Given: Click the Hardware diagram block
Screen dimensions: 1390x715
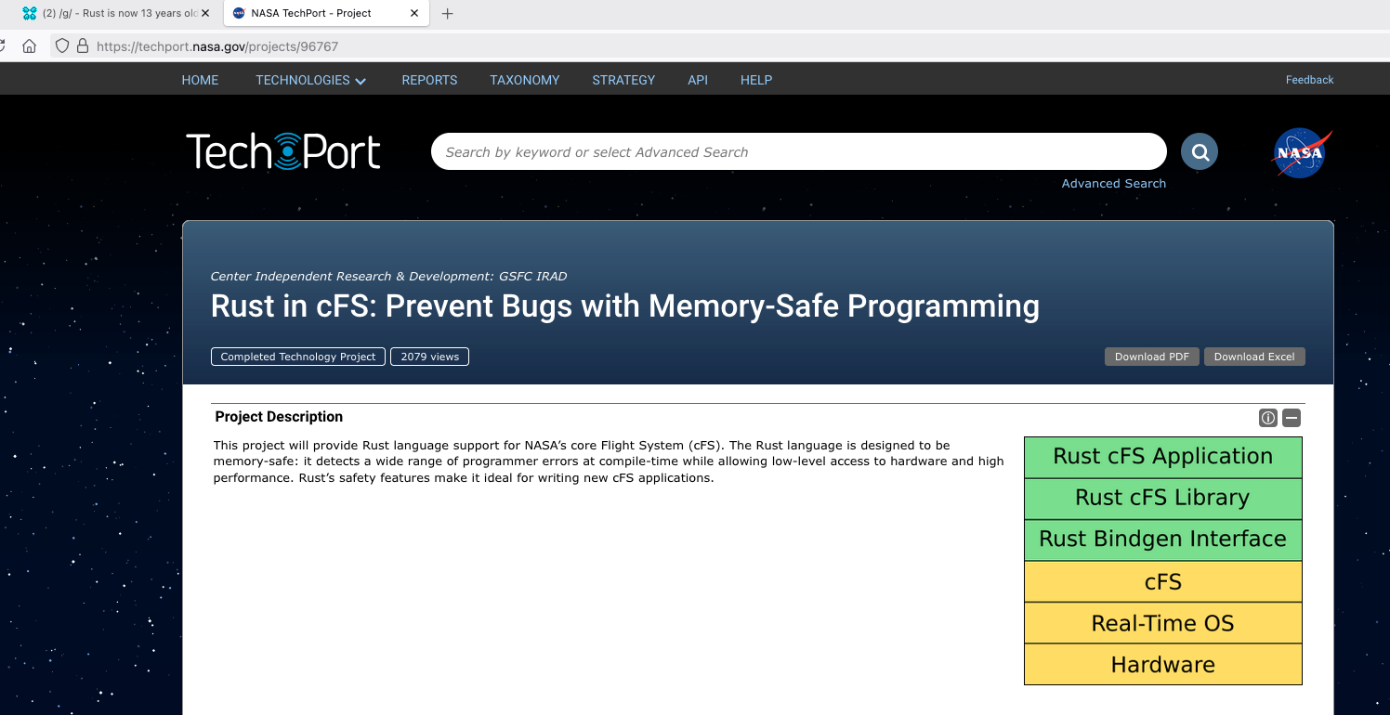Looking at the screenshot, I should (1162, 664).
